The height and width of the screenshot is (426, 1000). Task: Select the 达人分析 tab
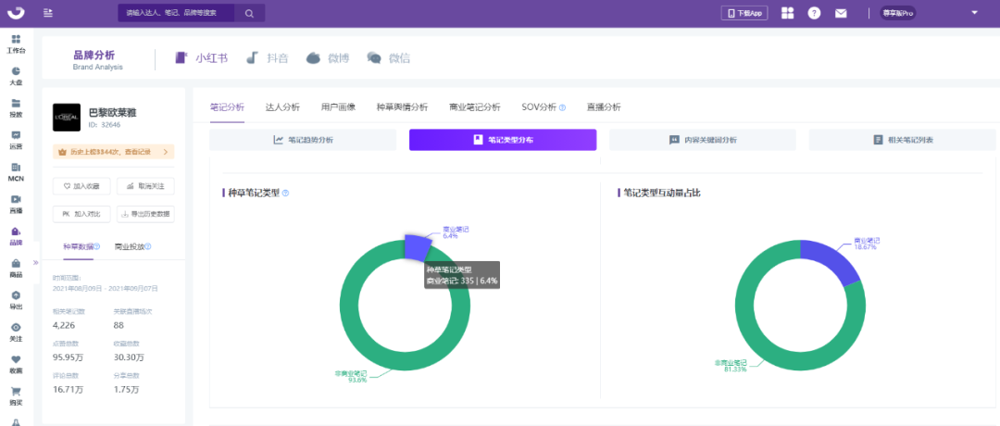(x=282, y=107)
